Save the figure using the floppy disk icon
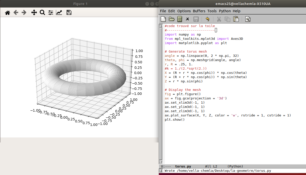 pos(69,13)
